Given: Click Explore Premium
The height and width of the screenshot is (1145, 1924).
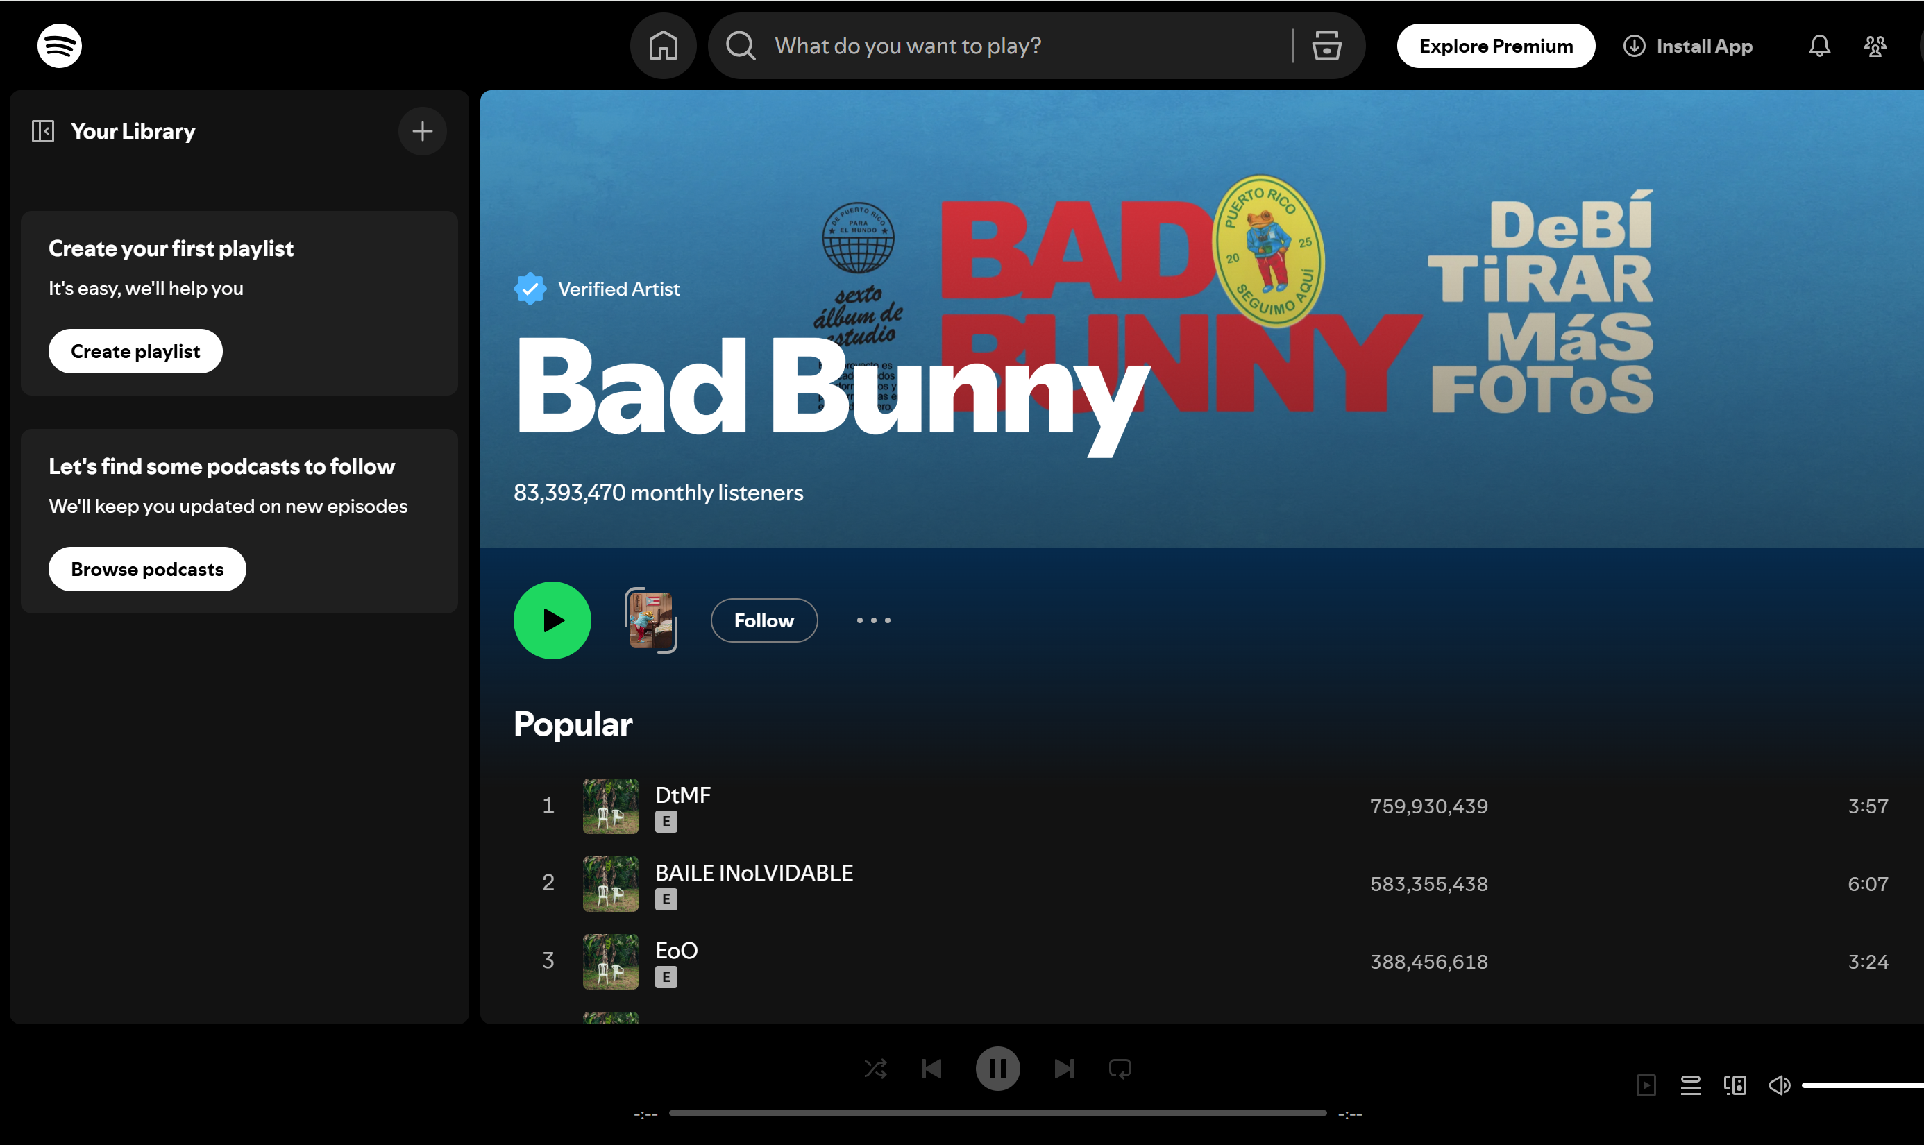Looking at the screenshot, I should [1494, 44].
